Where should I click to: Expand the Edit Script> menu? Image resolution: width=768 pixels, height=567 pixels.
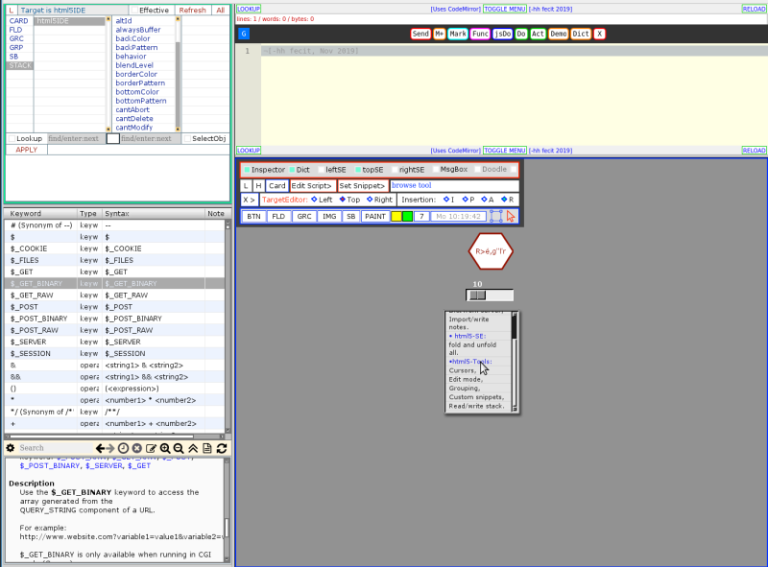click(x=312, y=185)
